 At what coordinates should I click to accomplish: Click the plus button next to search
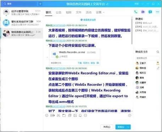point(40,4)
